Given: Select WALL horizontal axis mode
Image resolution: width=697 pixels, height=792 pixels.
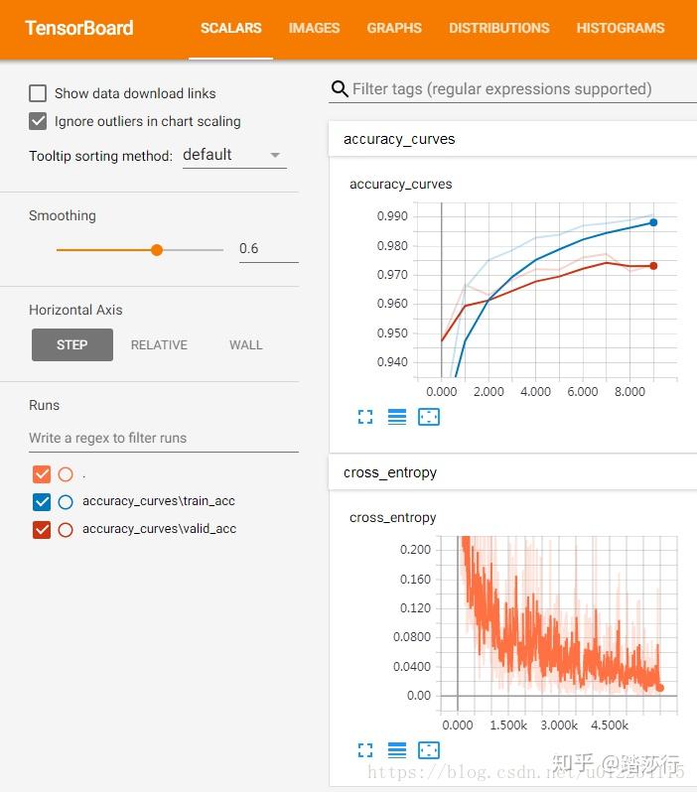Looking at the screenshot, I should (x=245, y=345).
